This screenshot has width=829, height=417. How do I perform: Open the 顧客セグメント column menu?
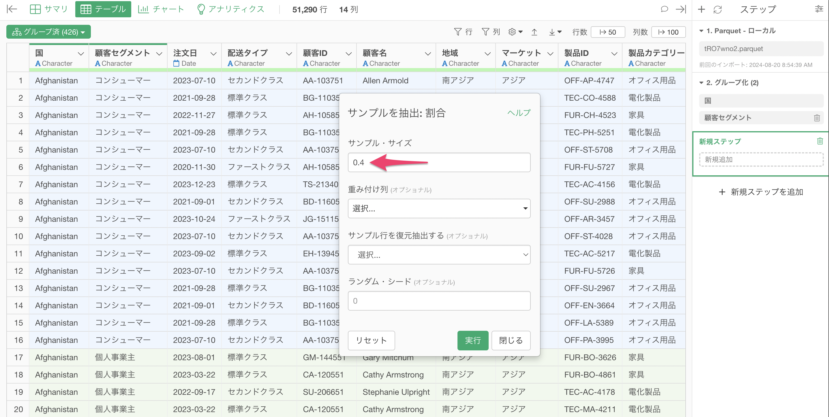(x=159, y=53)
